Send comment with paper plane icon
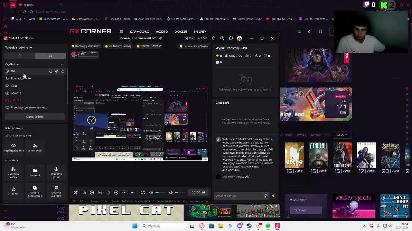 coord(273,196)
